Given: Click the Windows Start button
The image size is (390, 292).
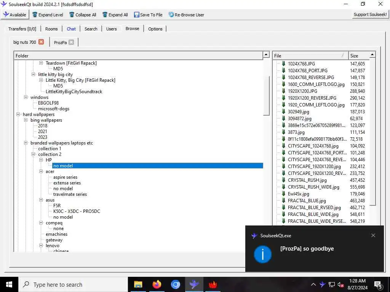Looking at the screenshot, I should pyautogui.click(x=9, y=284).
